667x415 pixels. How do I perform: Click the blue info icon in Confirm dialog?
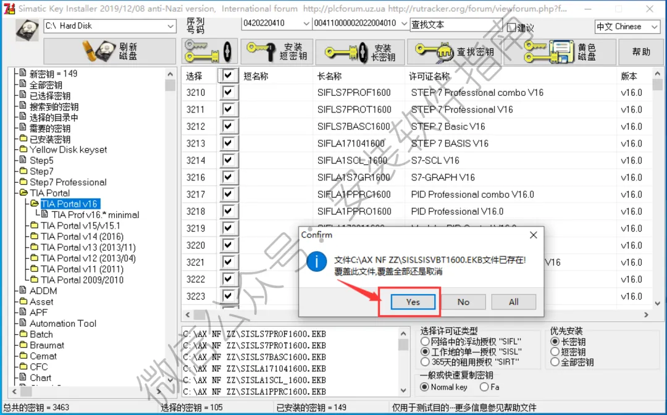tap(316, 261)
